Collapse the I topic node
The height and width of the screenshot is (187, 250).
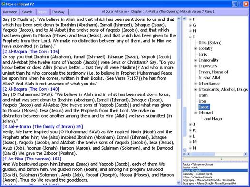tap(190, 37)
